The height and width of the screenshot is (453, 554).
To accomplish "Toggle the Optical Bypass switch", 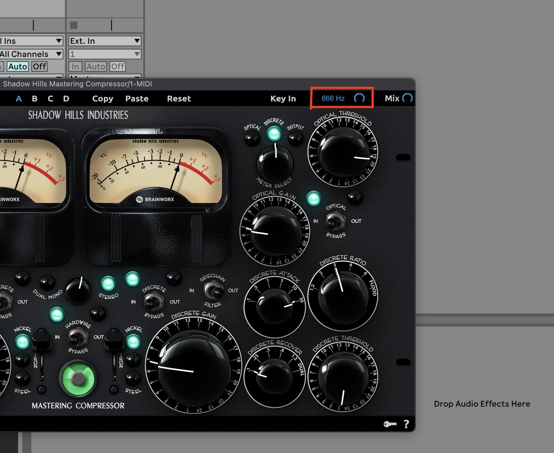I will pos(336,221).
